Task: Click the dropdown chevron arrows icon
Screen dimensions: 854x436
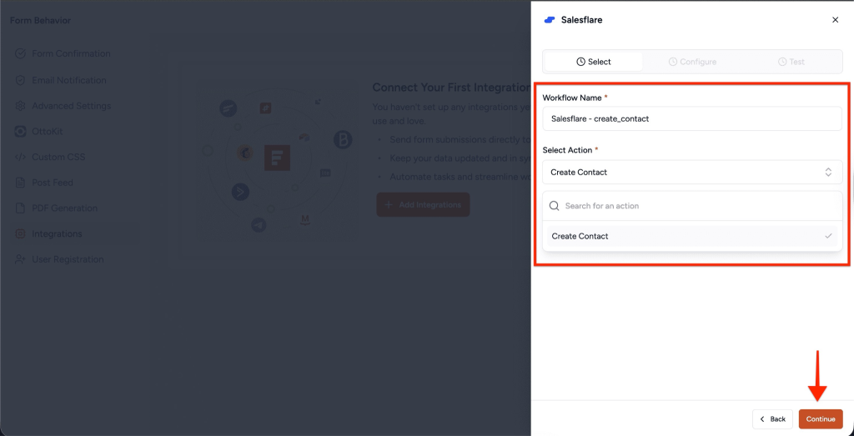Action: coord(828,172)
